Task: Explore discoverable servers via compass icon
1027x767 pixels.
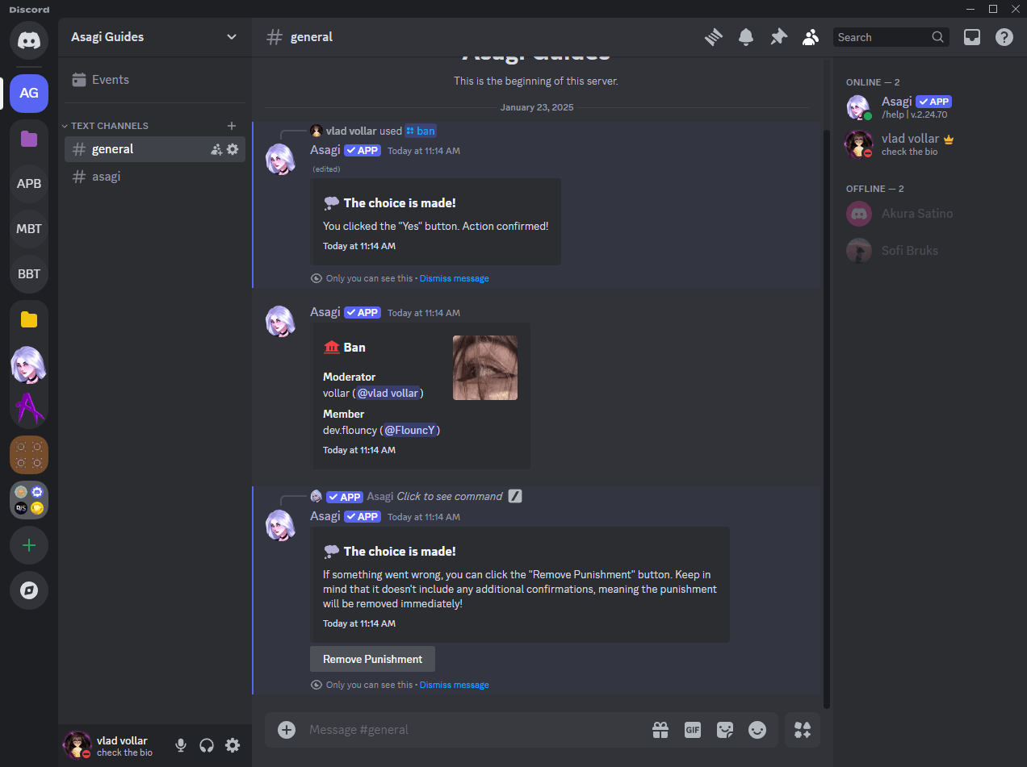Action: (29, 590)
